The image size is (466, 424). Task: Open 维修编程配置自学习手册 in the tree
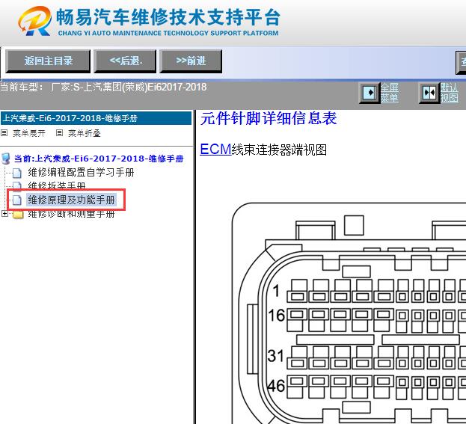tap(81, 172)
